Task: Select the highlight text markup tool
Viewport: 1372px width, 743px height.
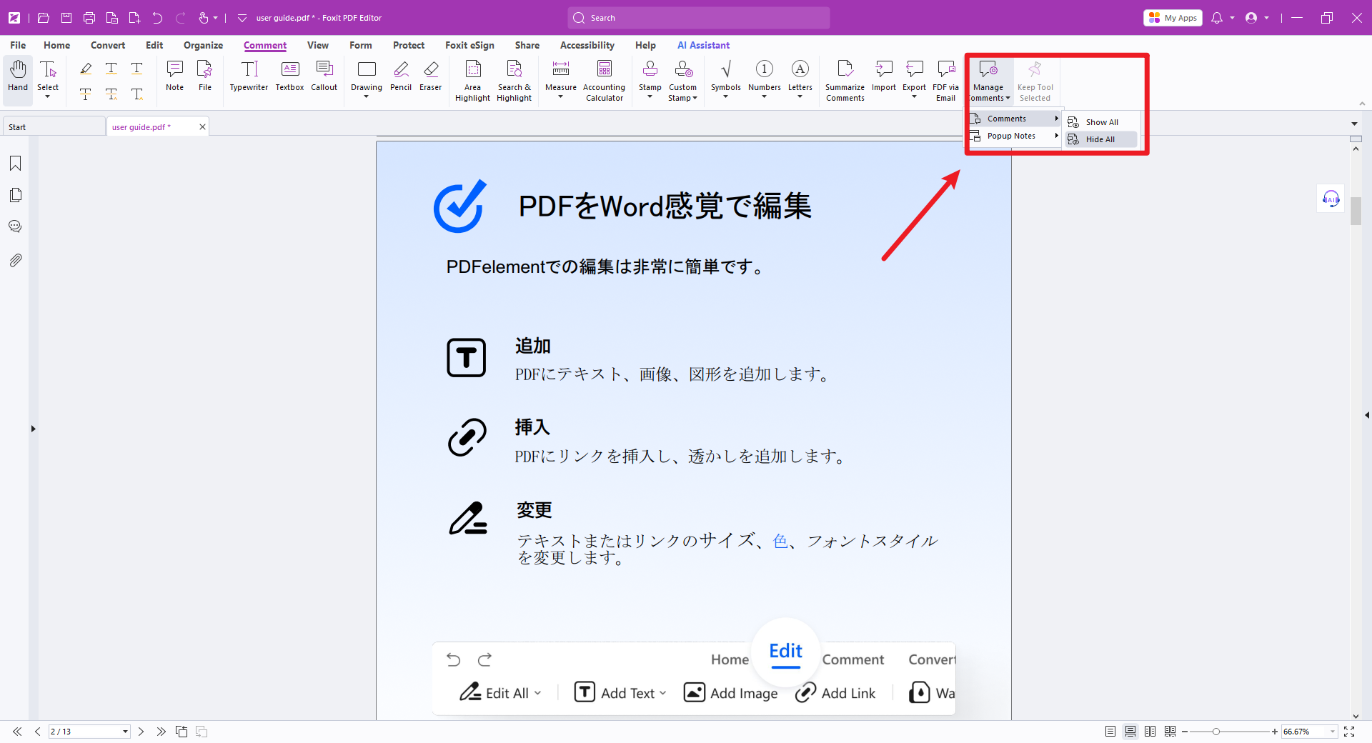Action: 86,69
